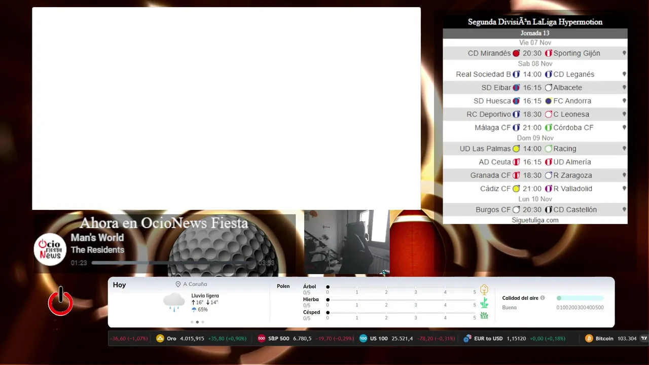Viewport: 649px width, 365px height.
Task: Click the stadium pin on Real Sociedad B row
Action: click(624, 74)
